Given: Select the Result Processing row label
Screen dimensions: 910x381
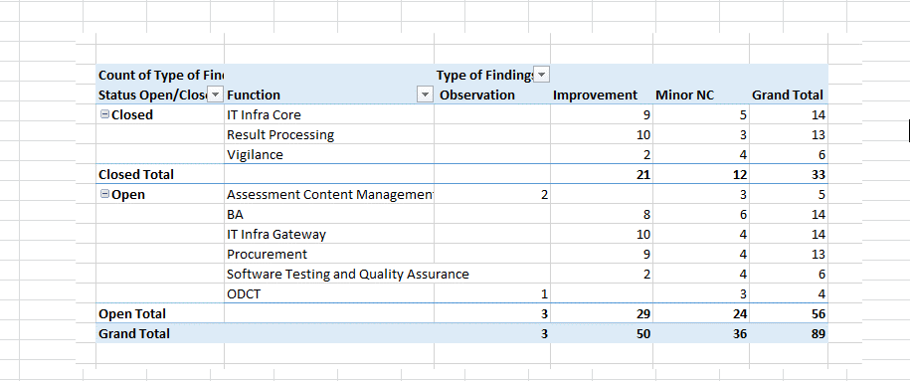Looking at the screenshot, I should (329, 134).
